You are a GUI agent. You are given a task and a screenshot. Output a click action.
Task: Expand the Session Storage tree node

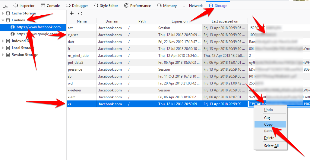[3, 55]
